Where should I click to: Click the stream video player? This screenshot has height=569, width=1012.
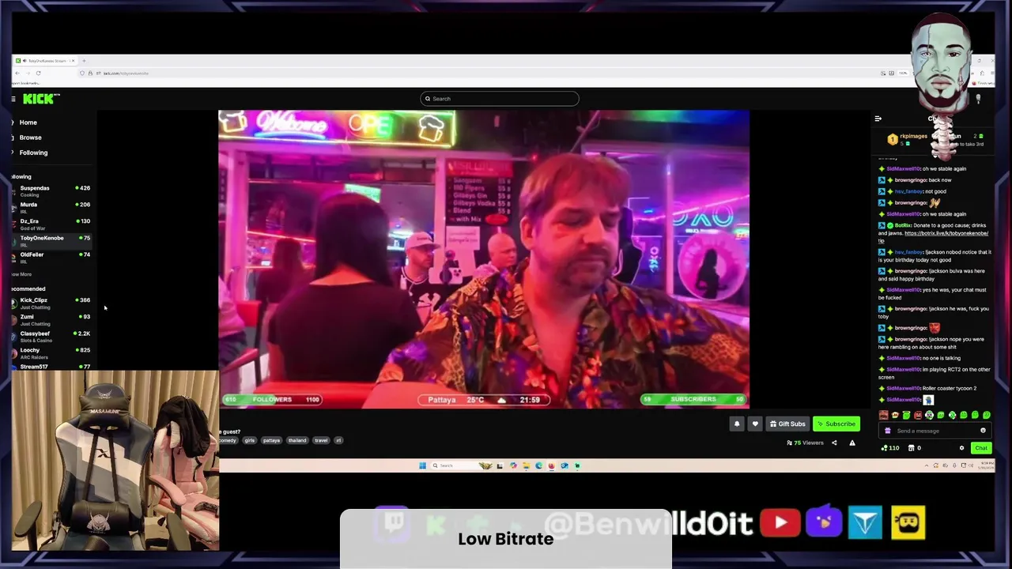coord(484,259)
